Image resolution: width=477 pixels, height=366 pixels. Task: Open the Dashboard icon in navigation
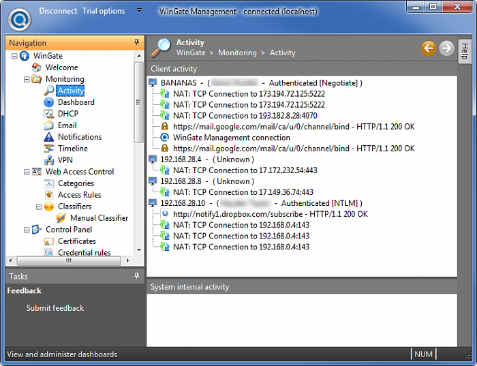point(49,102)
